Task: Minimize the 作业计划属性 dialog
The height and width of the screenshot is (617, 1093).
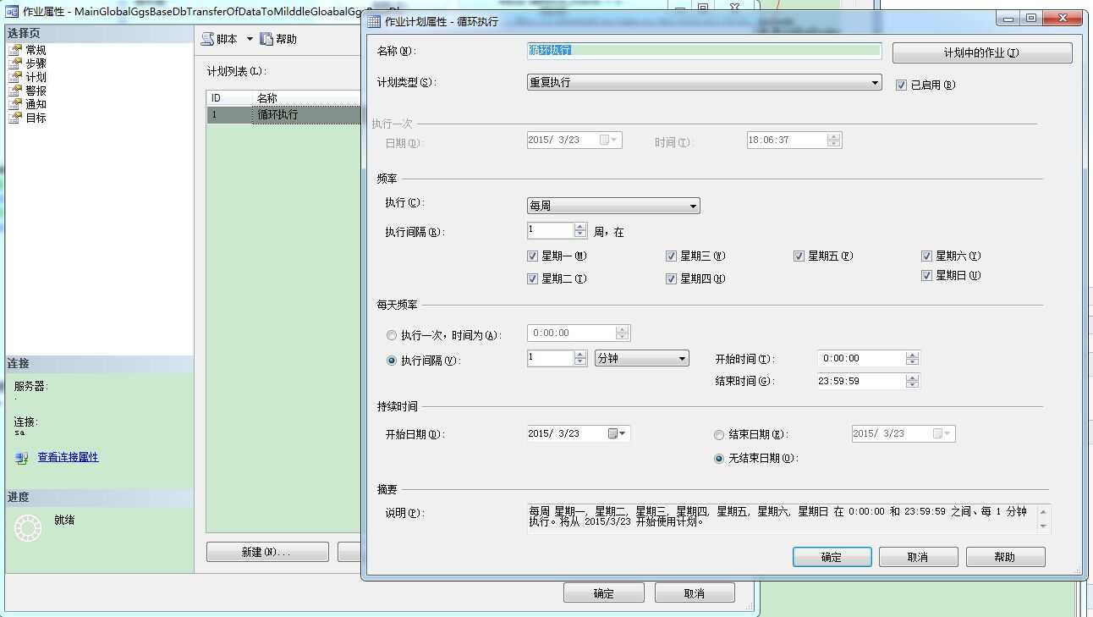Action: pos(1008,18)
